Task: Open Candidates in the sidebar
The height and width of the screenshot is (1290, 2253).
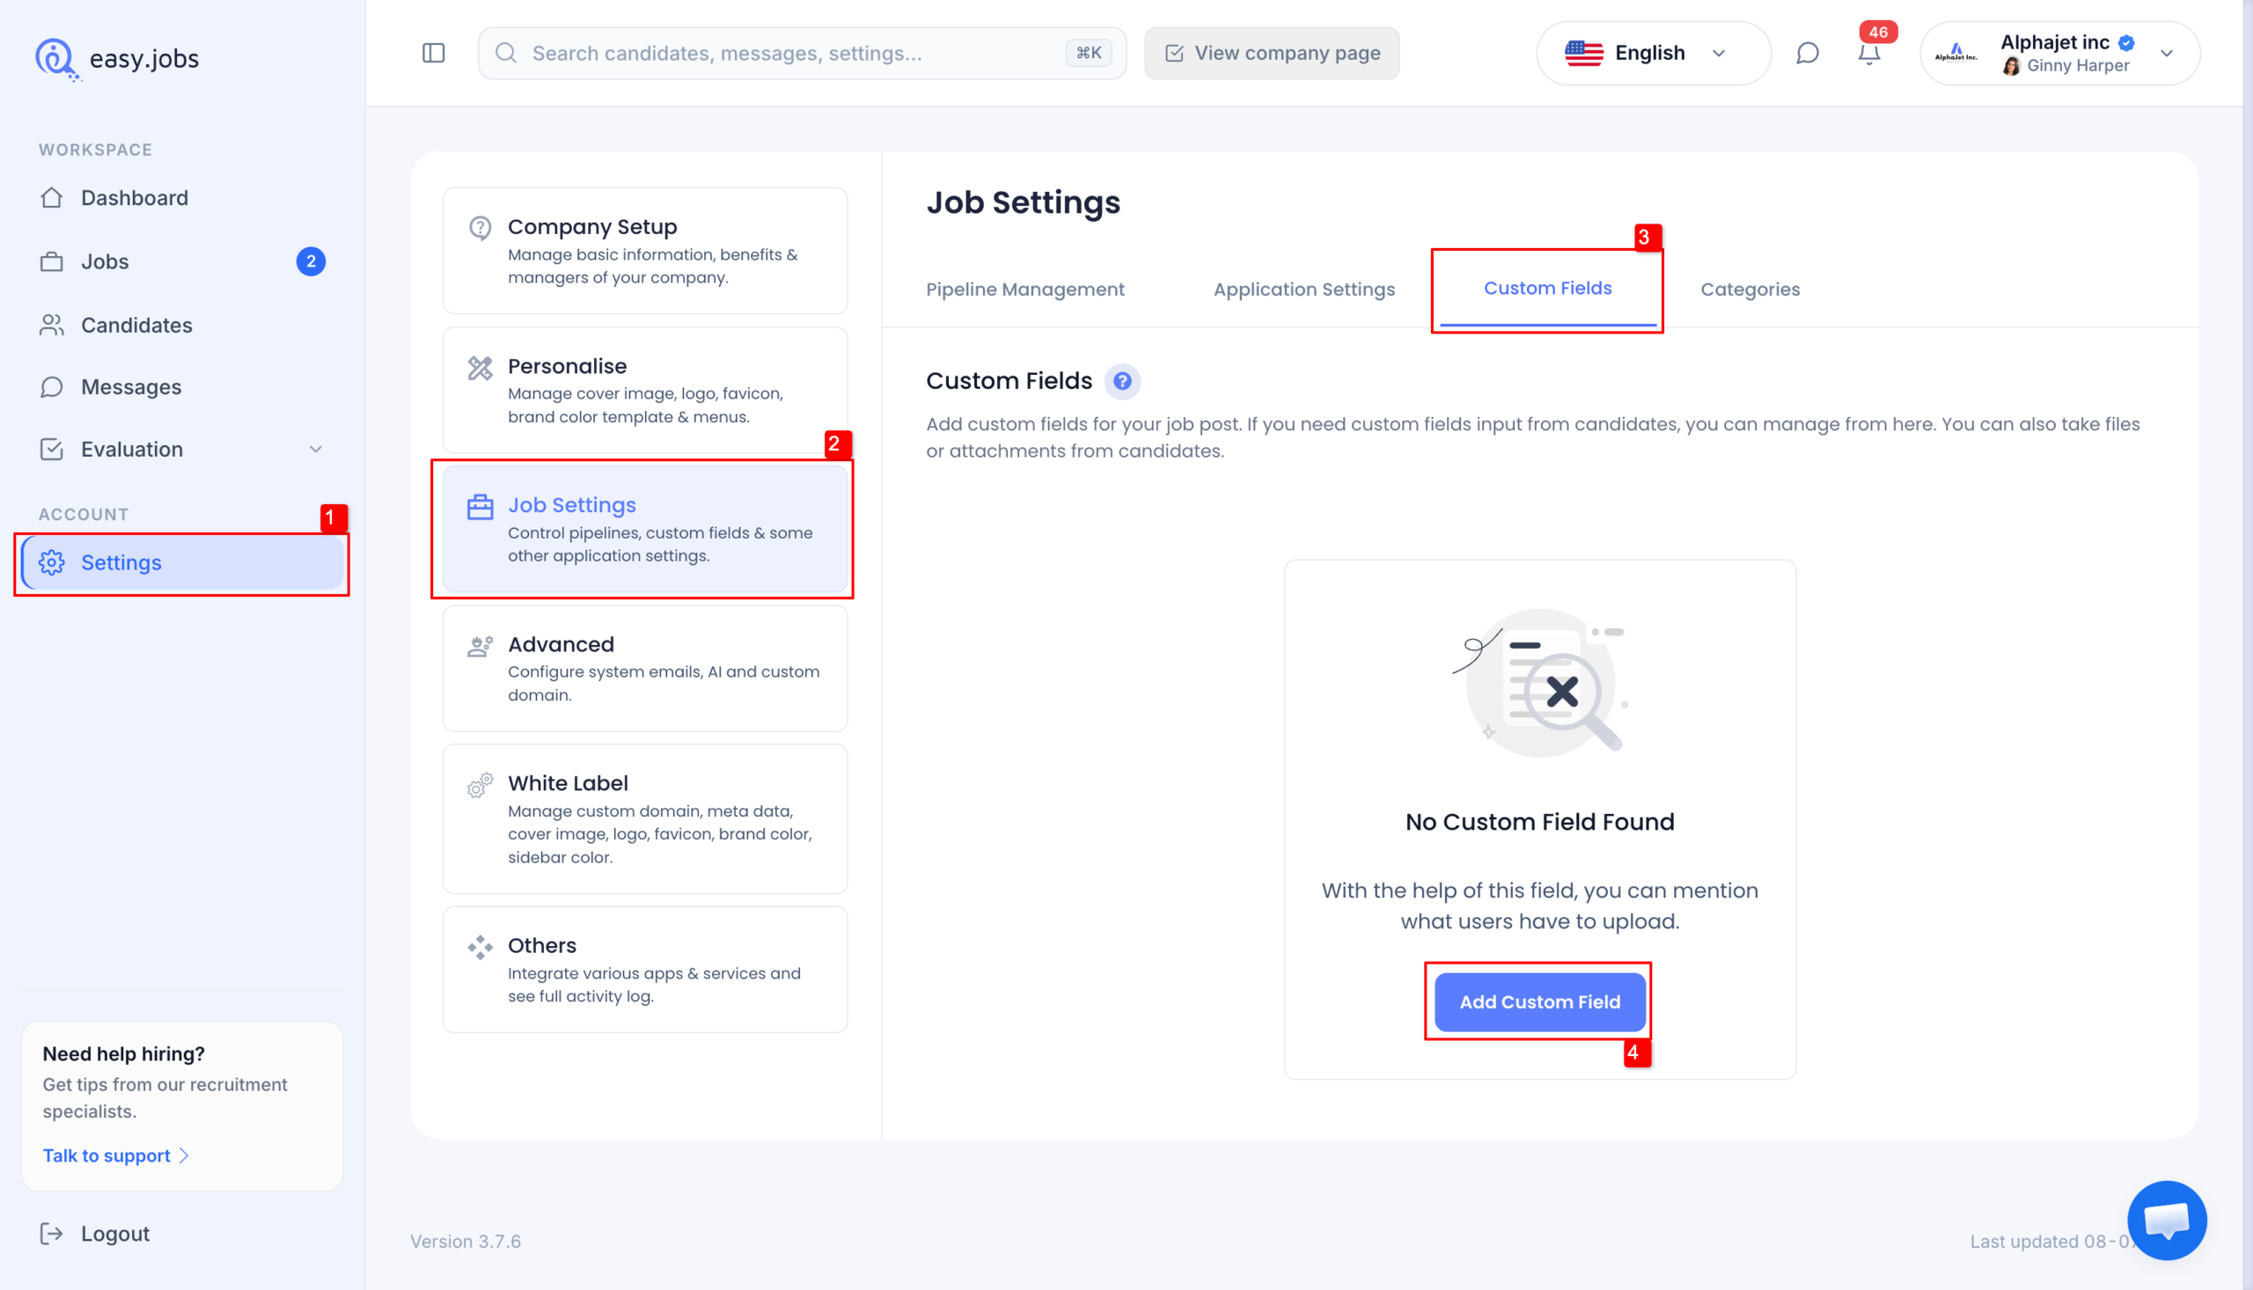Action: tap(181, 326)
